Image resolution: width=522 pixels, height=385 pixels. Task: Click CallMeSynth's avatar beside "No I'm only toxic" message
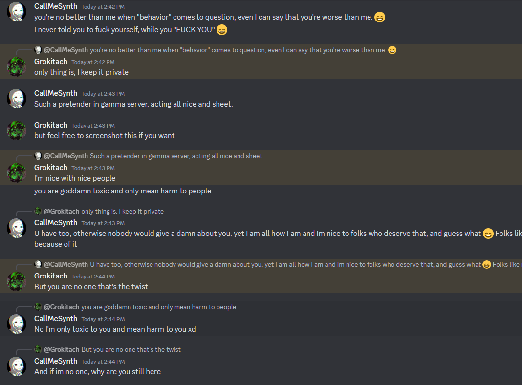tap(16, 323)
